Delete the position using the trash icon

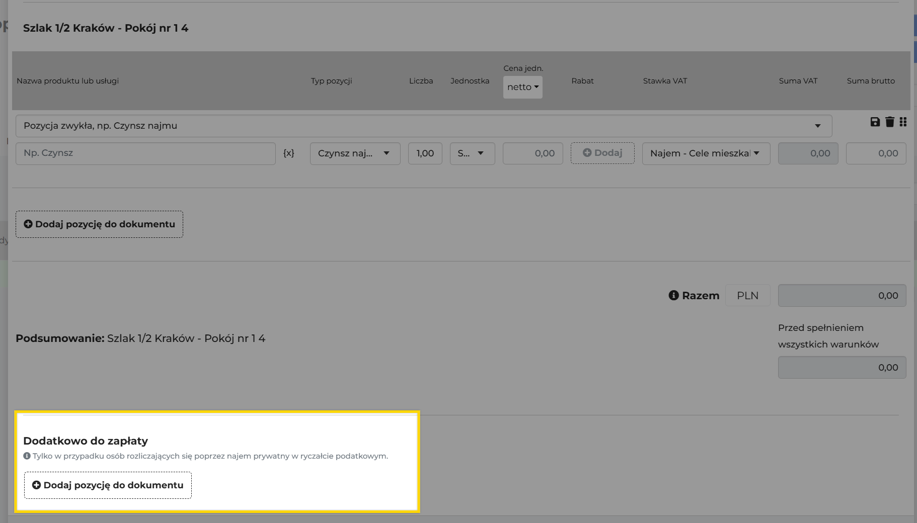click(890, 122)
